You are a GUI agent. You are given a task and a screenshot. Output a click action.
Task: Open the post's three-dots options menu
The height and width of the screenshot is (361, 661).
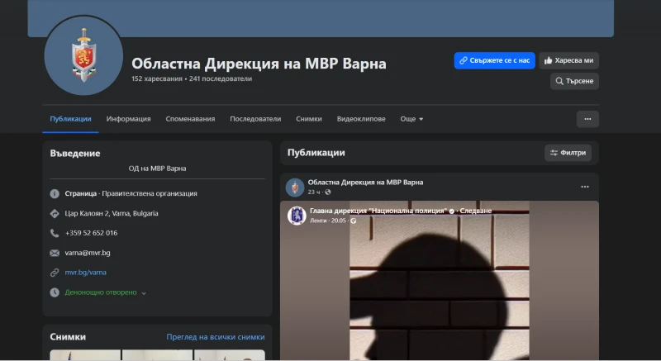click(585, 187)
